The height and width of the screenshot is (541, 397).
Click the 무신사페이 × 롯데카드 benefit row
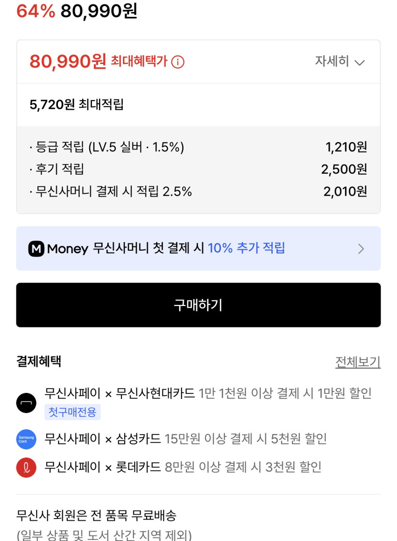coord(183,467)
